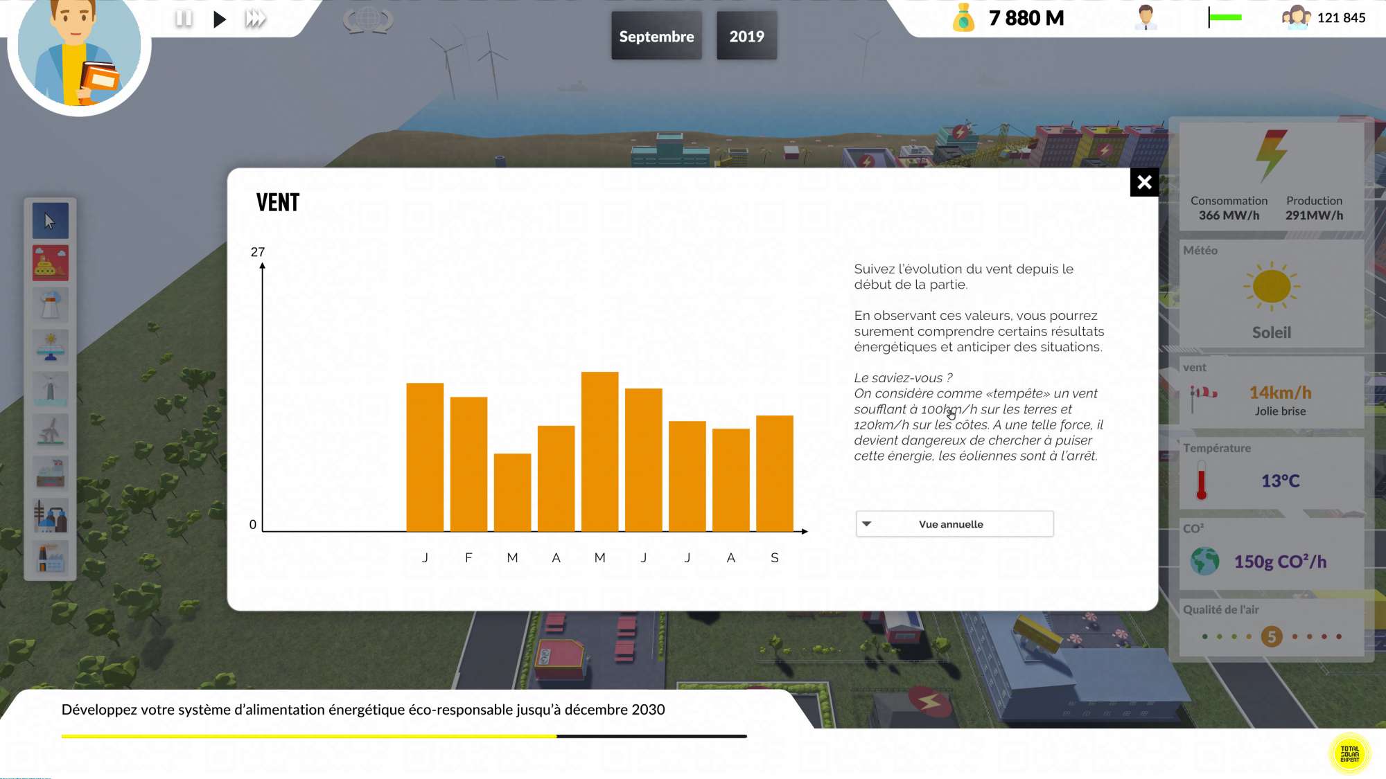Choose the onshore wind turbine building
The width and height of the screenshot is (1386, 779).
point(50,431)
